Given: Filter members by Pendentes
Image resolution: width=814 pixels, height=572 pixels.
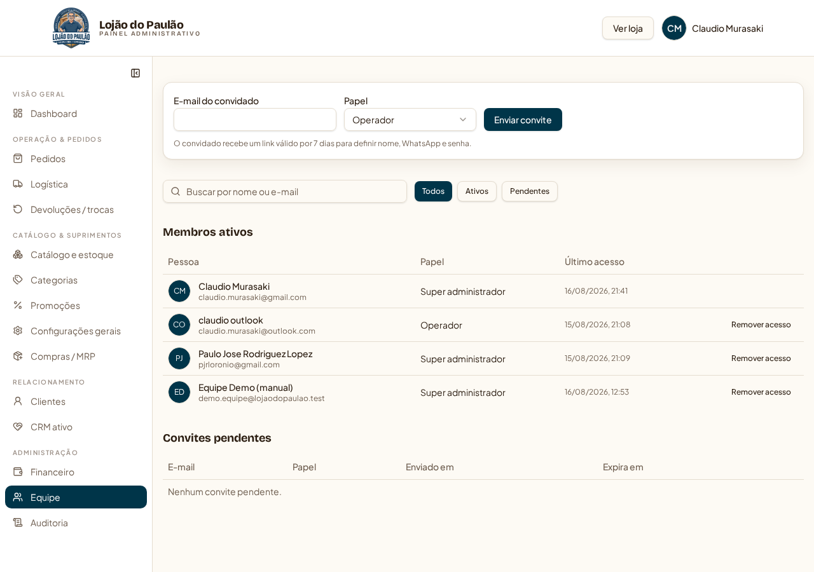Looking at the screenshot, I should click(x=530, y=191).
